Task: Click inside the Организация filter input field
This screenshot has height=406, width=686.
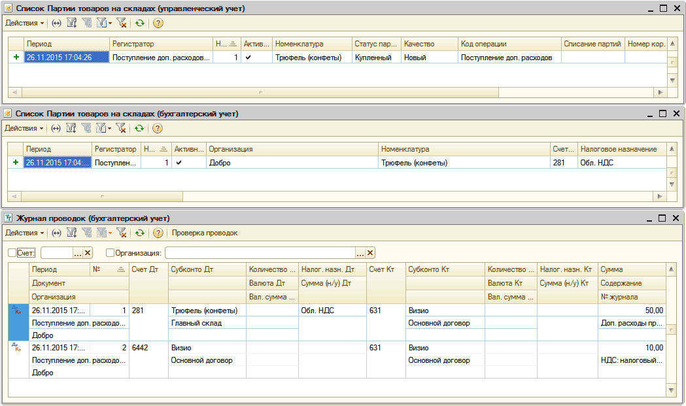Action: tap(259, 253)
